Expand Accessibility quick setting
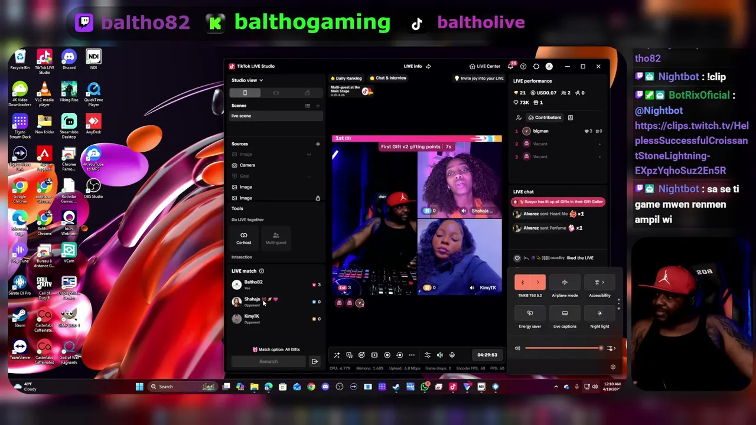The image size is (756, 425). (599, 283)
